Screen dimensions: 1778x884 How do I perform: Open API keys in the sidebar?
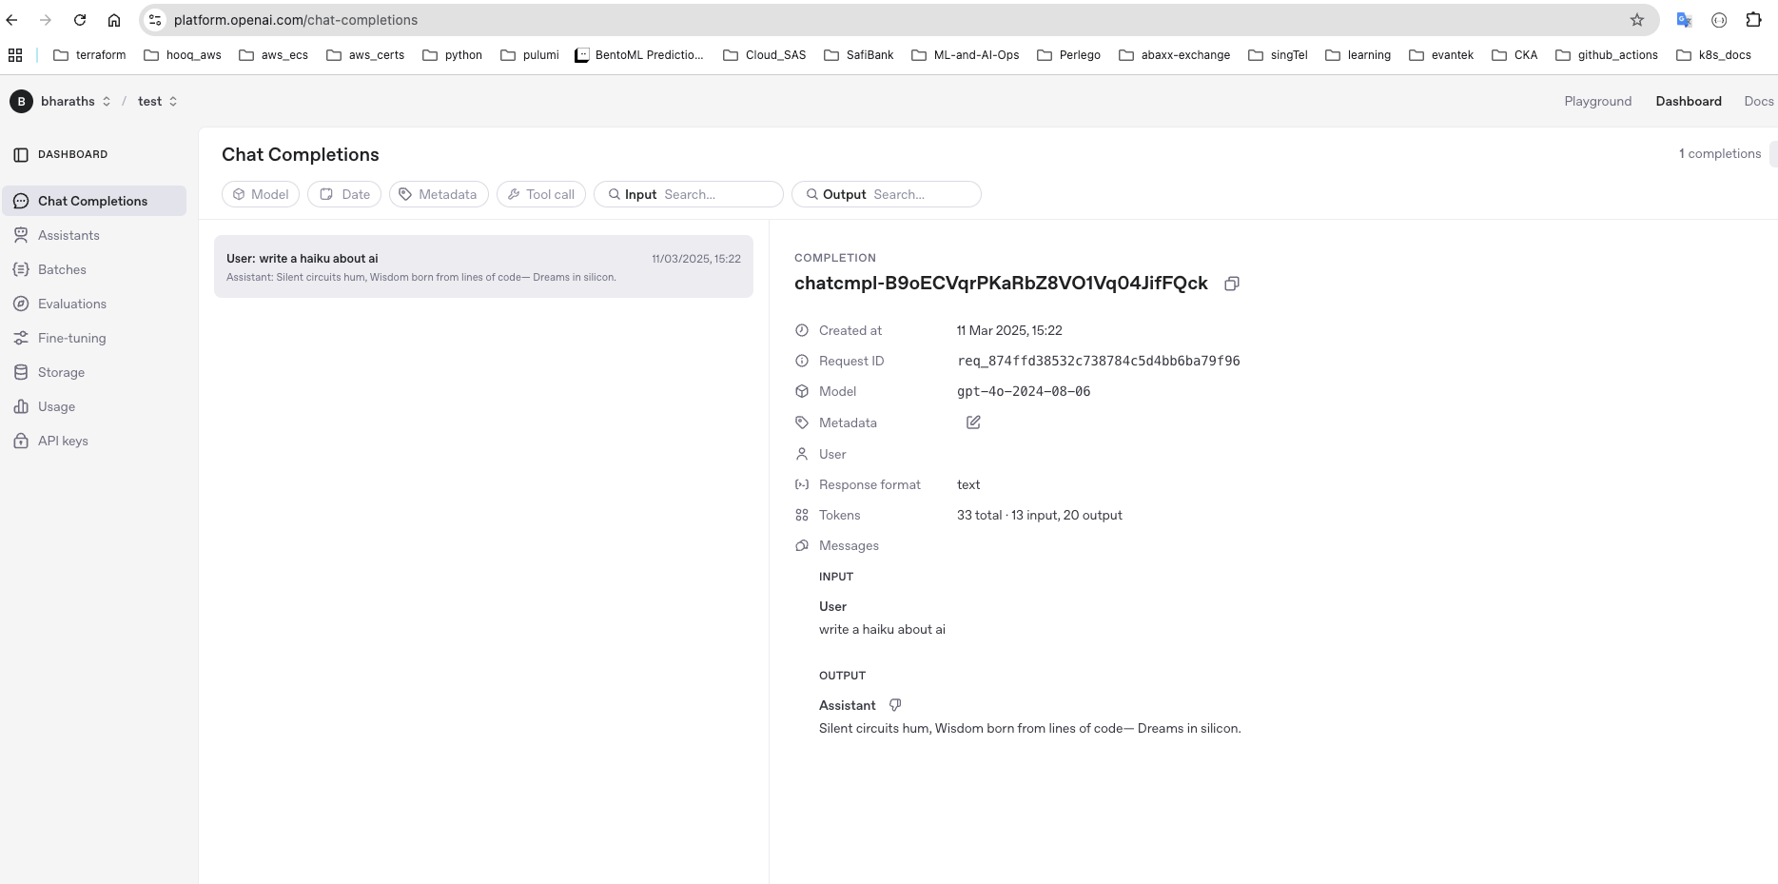point(94,441)
